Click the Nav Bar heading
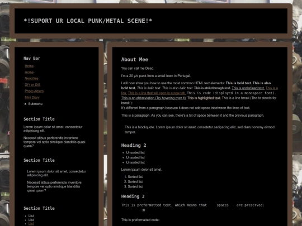This screenshot has width=302, height=226. tap(32, 59)
